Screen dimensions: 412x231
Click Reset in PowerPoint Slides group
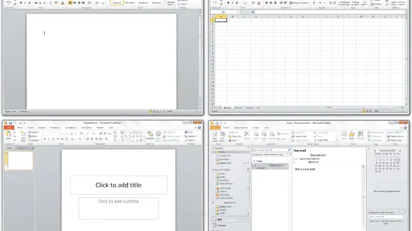click(x=32, y=136)
